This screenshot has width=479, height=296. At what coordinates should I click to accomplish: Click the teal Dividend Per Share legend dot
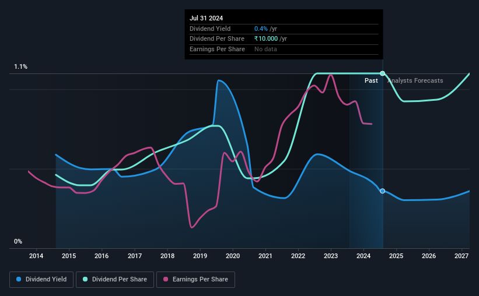85,279
